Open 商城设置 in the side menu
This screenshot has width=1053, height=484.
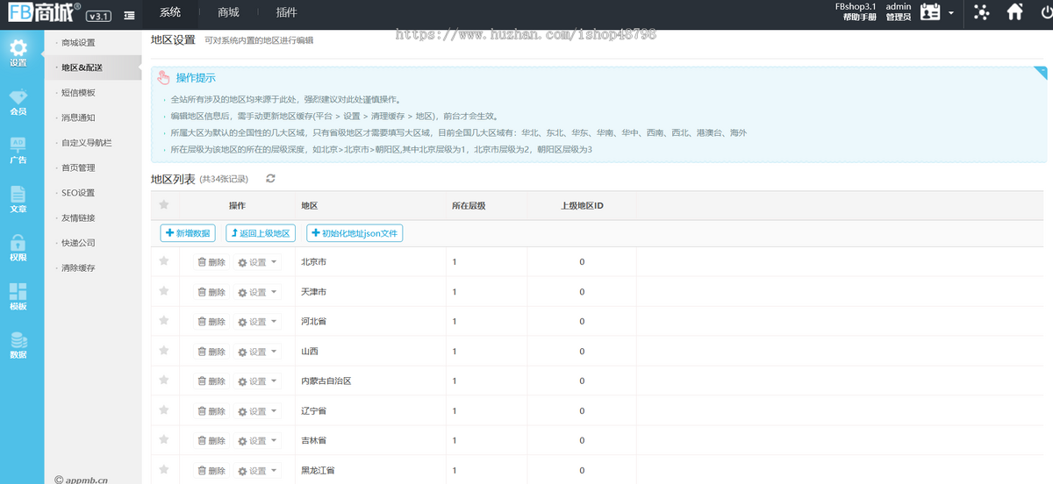(79, 42)
